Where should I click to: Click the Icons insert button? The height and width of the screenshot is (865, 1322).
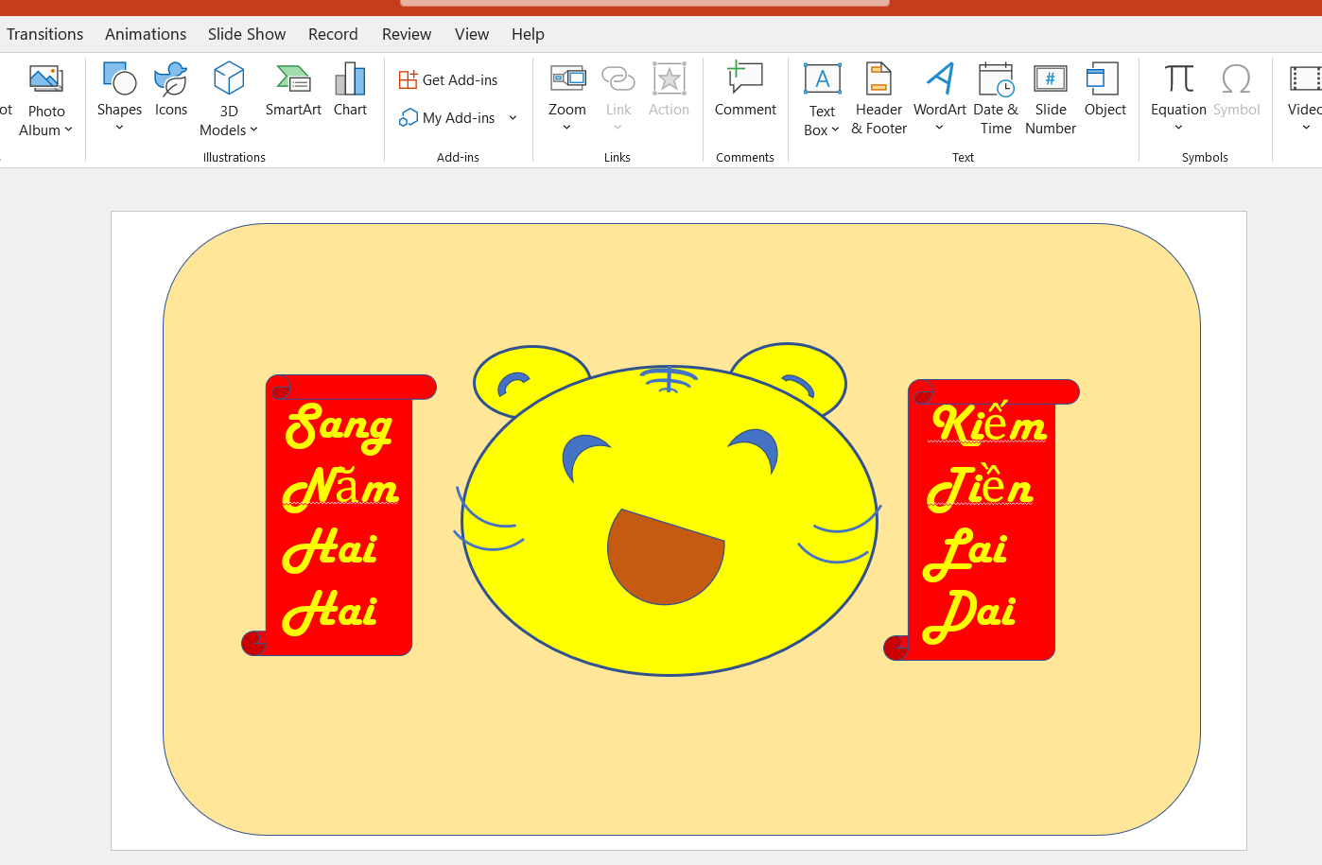tap(171, 91)
